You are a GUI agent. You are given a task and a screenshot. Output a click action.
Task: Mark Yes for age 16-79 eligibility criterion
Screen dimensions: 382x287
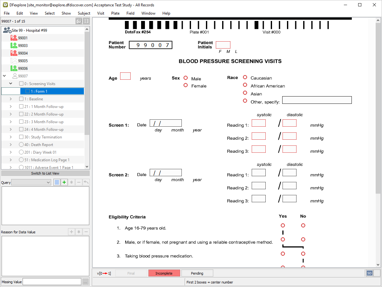tap(283, 225)
